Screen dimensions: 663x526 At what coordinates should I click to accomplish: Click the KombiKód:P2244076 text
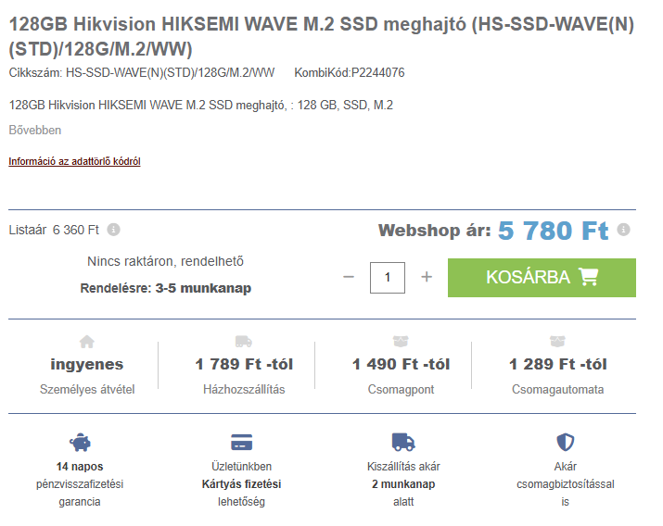click(350, 72)
